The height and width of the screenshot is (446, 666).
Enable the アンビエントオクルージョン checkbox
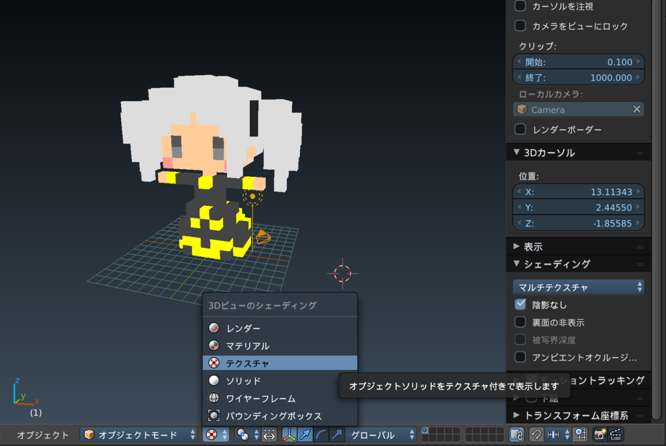click(x=520, y=357)
